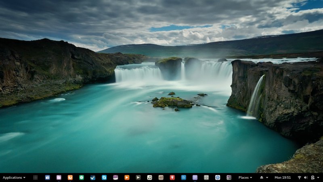This screenshot has height=182, width=323.
Task: Open the dark grey play-button video player
Action: [138, 178]
